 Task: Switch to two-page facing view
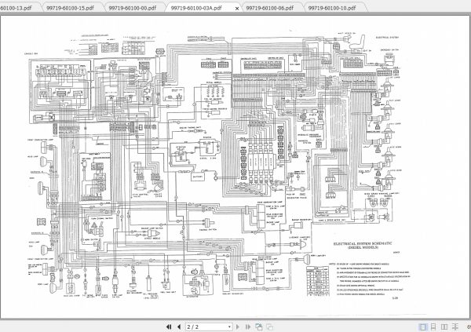coord(444,327)
